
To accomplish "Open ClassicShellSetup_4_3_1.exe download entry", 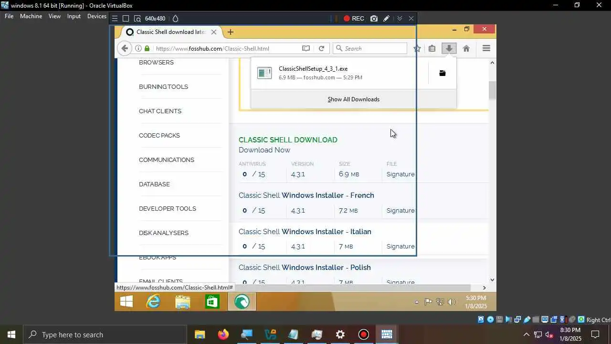I will pyautogui.click(x=339, y=73).
